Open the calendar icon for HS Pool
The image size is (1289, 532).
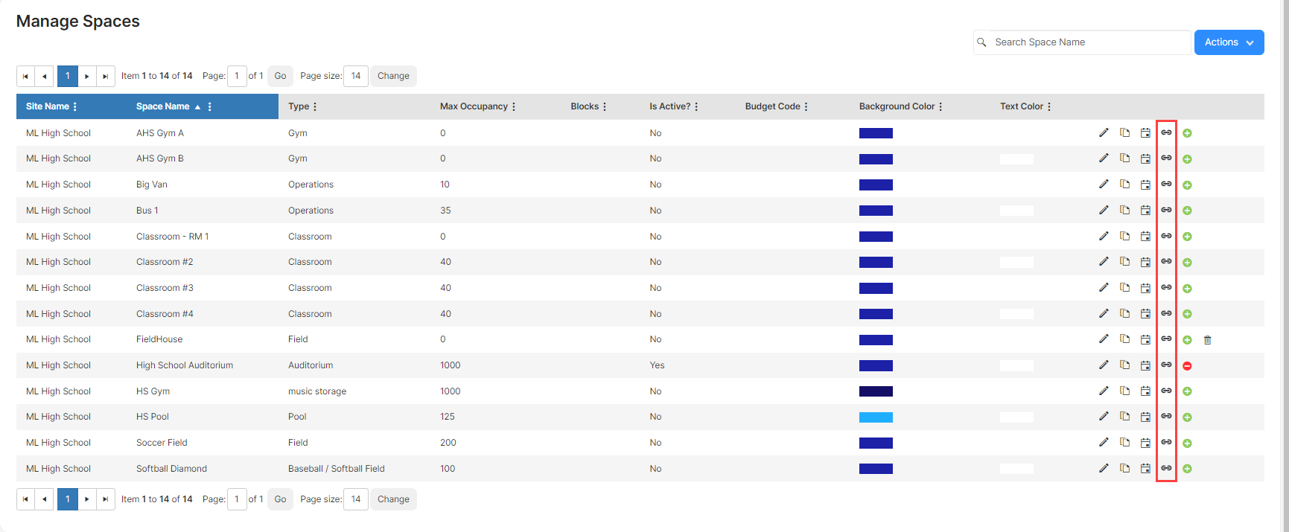click(x=1145, y=417)
